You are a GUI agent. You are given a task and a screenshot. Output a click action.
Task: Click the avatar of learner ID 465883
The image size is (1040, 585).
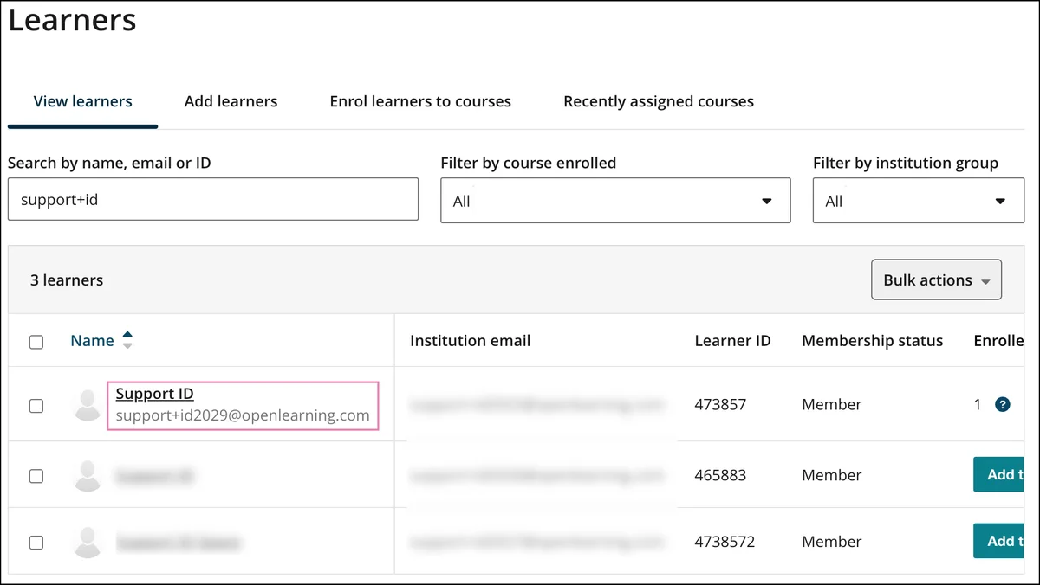pos(88,475)
